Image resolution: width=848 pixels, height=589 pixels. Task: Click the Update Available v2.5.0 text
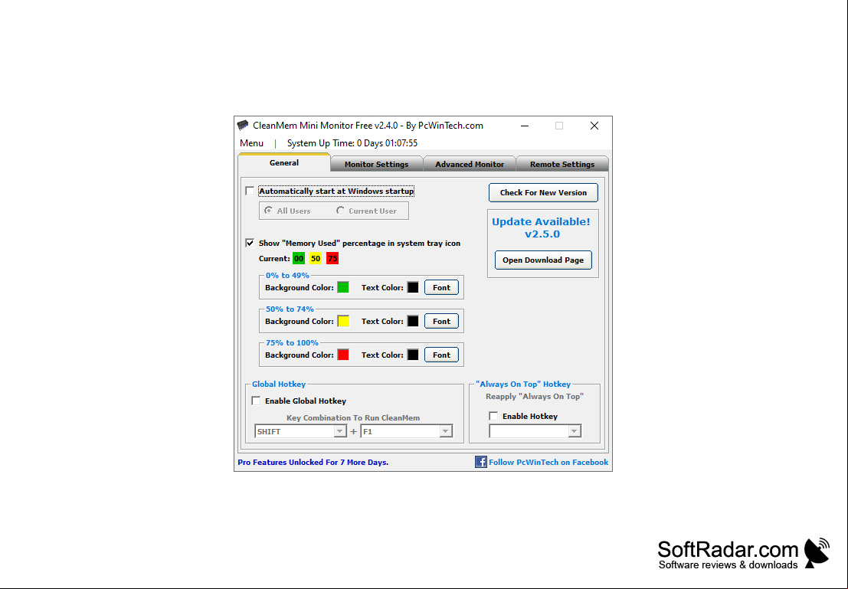(542, 227)
